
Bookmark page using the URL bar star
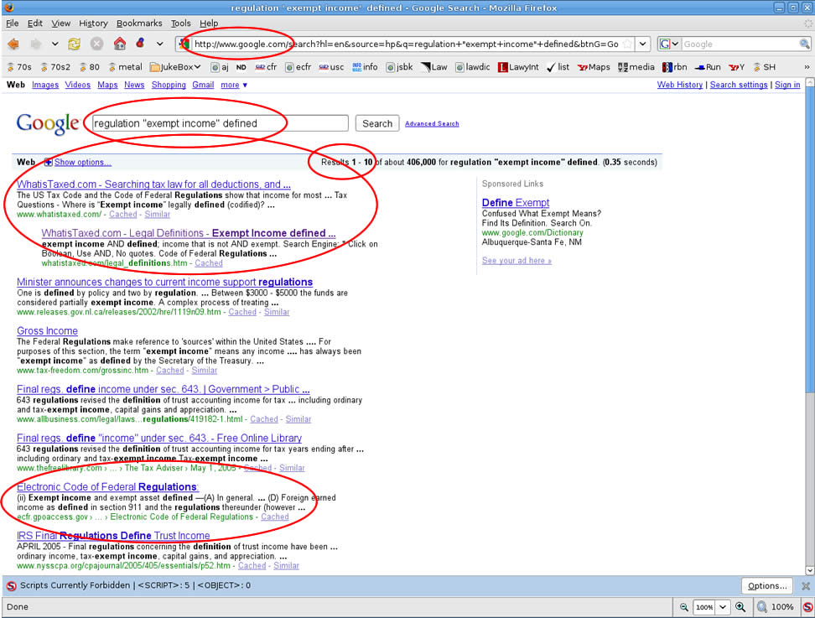click(x=627, y=44)
